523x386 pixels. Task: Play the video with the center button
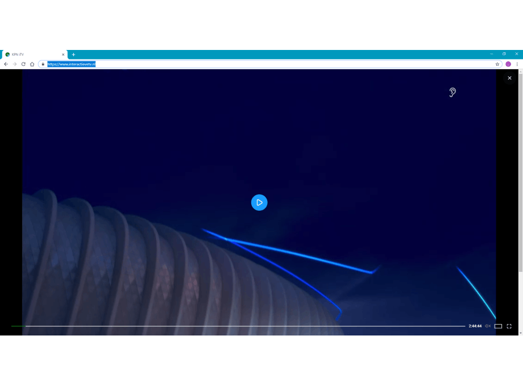click(x=259, y=203)
